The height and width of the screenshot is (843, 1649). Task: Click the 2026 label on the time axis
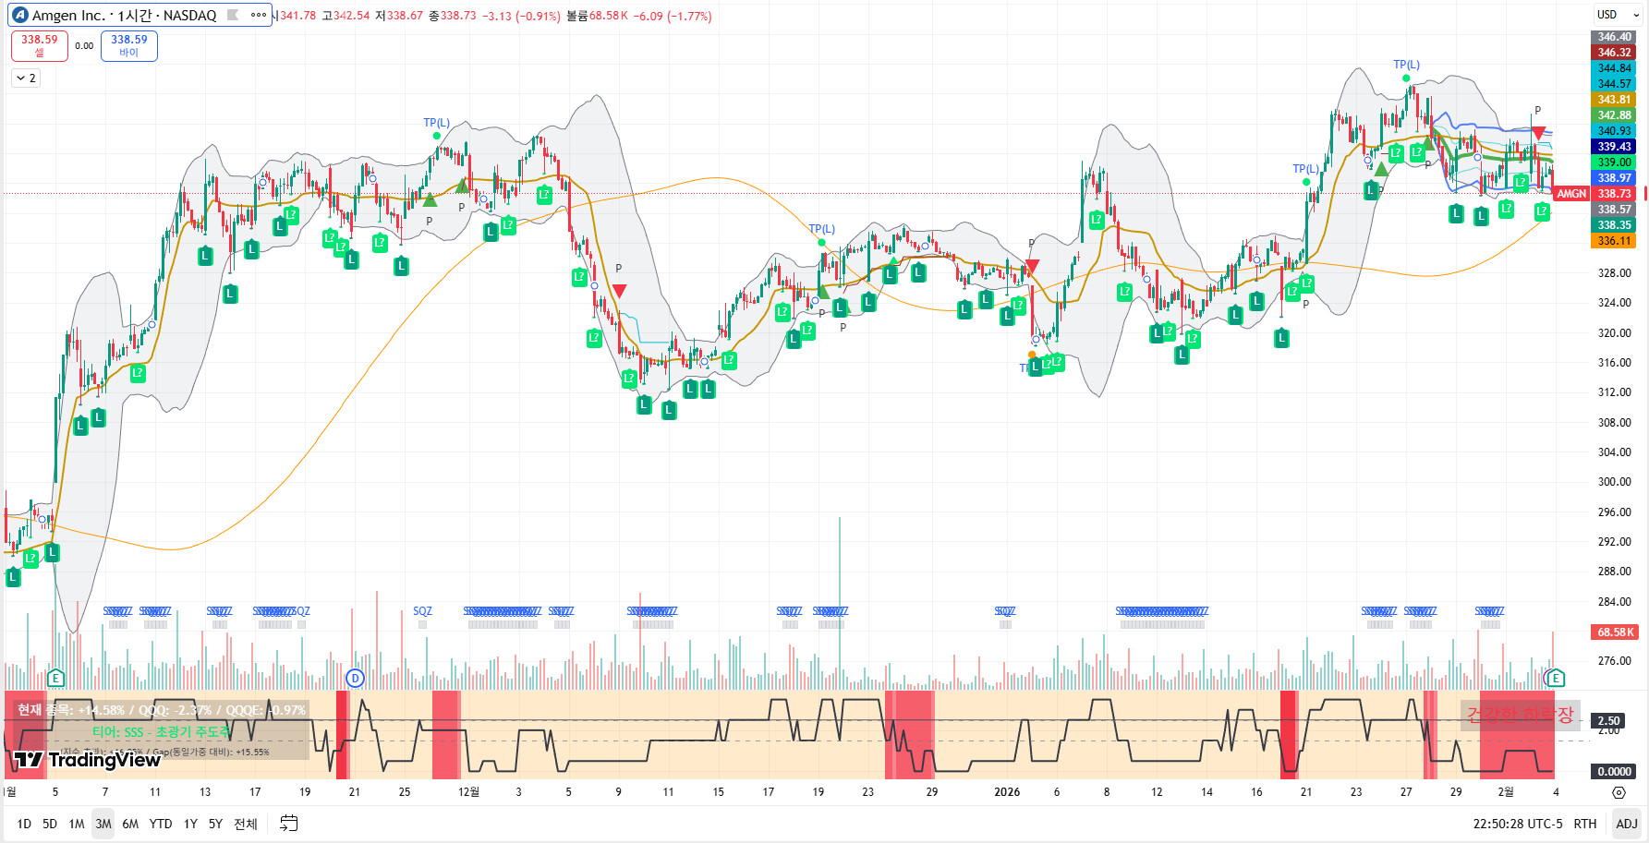pos(1007,792)
